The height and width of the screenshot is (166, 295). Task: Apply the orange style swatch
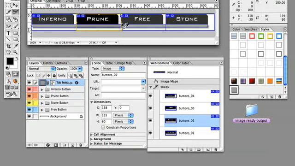point(270,81)
